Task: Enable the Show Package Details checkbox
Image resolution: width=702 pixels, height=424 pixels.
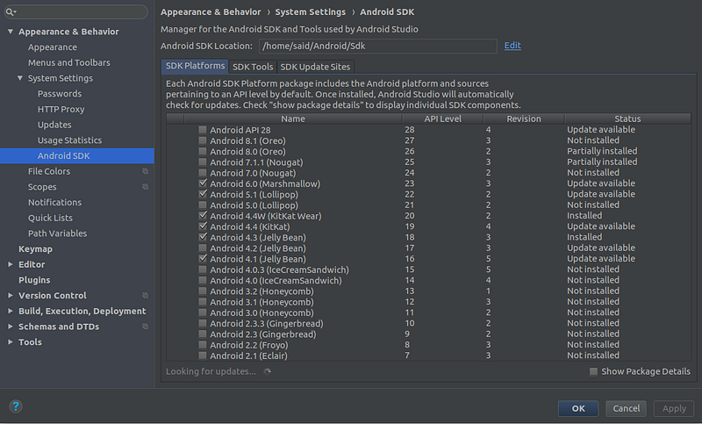Action: (x=594, y=371)
